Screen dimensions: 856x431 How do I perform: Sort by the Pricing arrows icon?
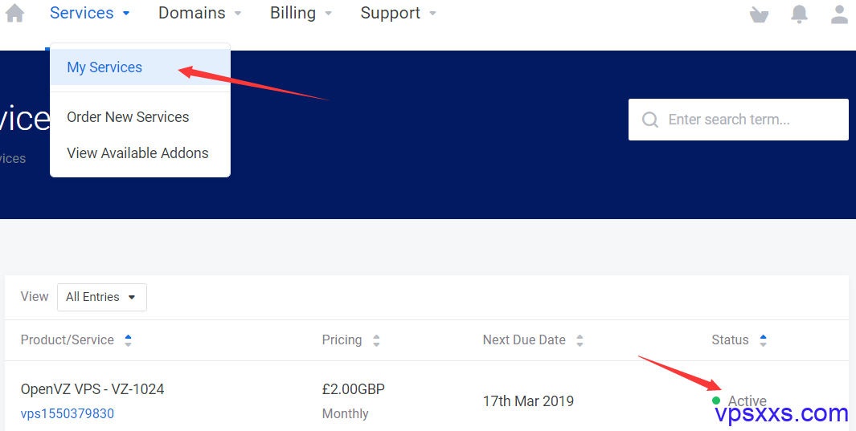click(x=376, y=340)
